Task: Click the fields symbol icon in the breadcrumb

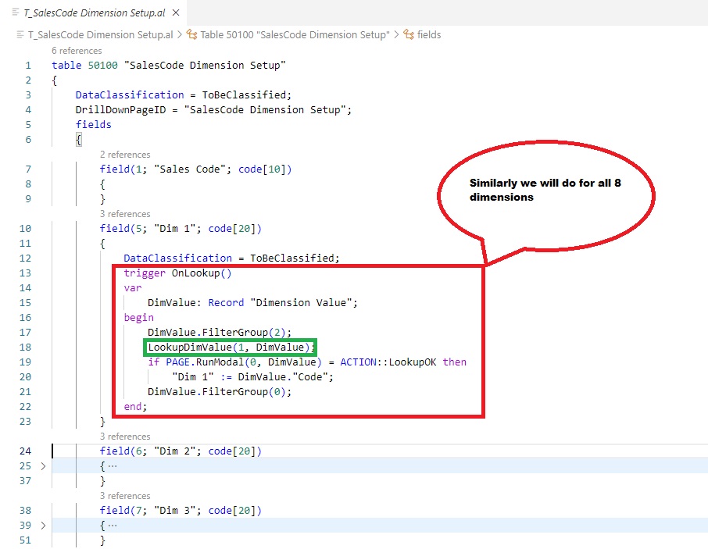Action: pos(408,35)
